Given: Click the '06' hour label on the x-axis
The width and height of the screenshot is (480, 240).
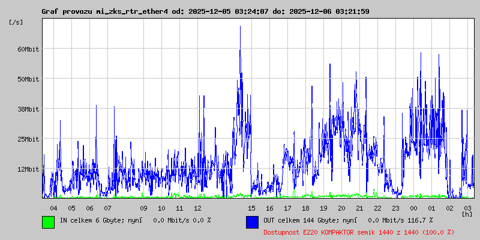Looking at the screenshot, I should point(89,208).
